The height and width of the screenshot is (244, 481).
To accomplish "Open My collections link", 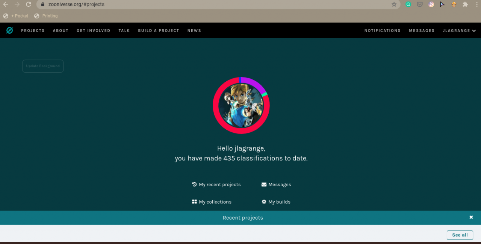I will (212, 202).
